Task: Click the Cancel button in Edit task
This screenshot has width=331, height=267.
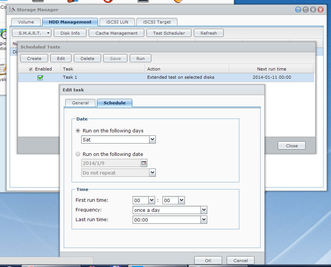Action: 240,261
